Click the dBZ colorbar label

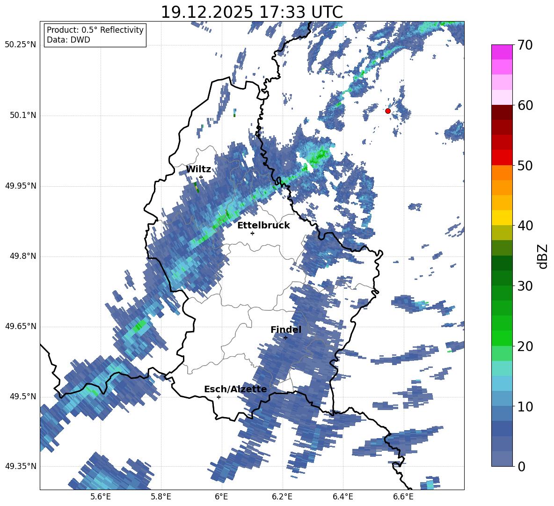[x=542, y=256]
